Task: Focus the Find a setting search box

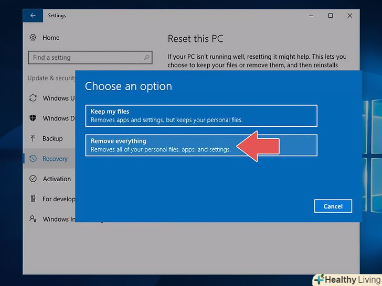Action: coord(90,58)
